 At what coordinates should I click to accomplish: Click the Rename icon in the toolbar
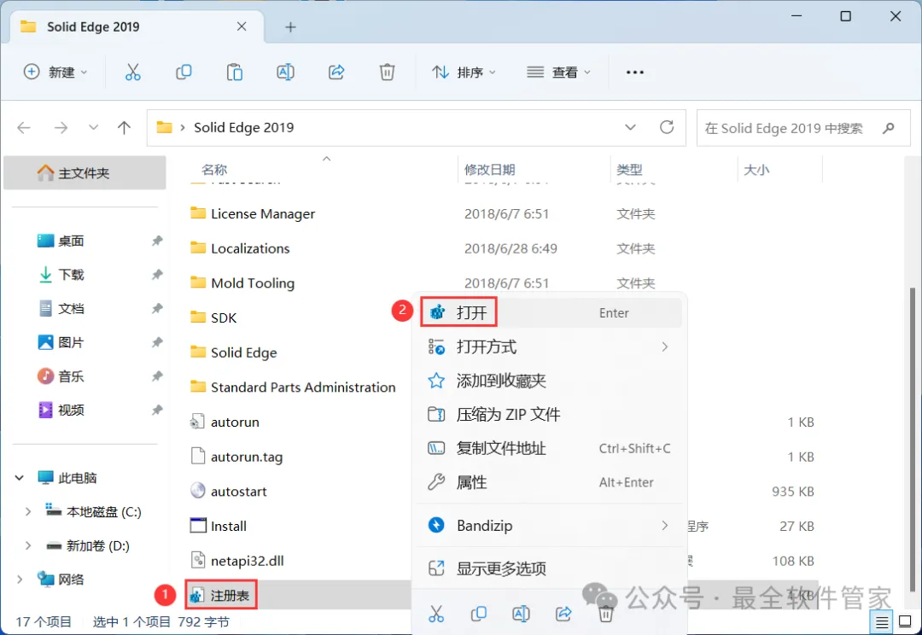(x=285, y=73)
